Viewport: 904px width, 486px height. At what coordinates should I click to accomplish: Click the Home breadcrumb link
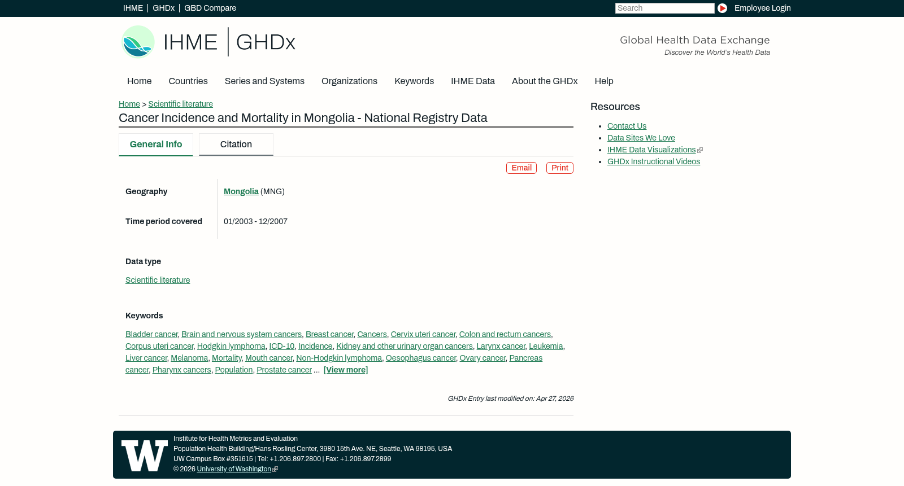pyautogui.click(x=129, y=104)
